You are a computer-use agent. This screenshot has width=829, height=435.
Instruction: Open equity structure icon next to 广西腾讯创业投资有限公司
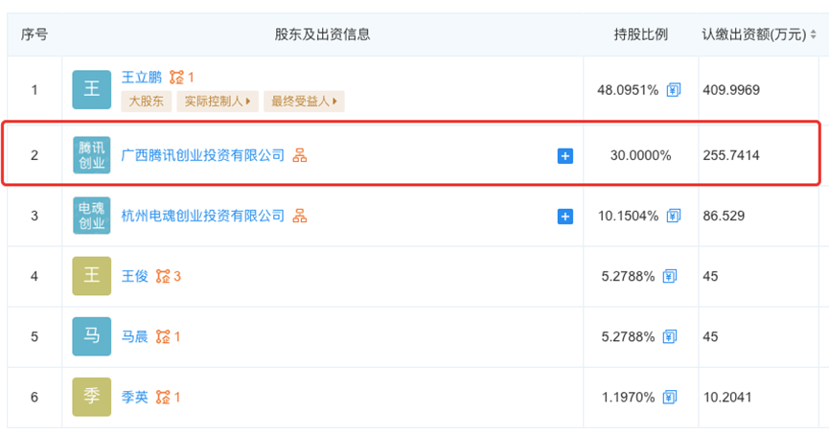tap(300, 155)
